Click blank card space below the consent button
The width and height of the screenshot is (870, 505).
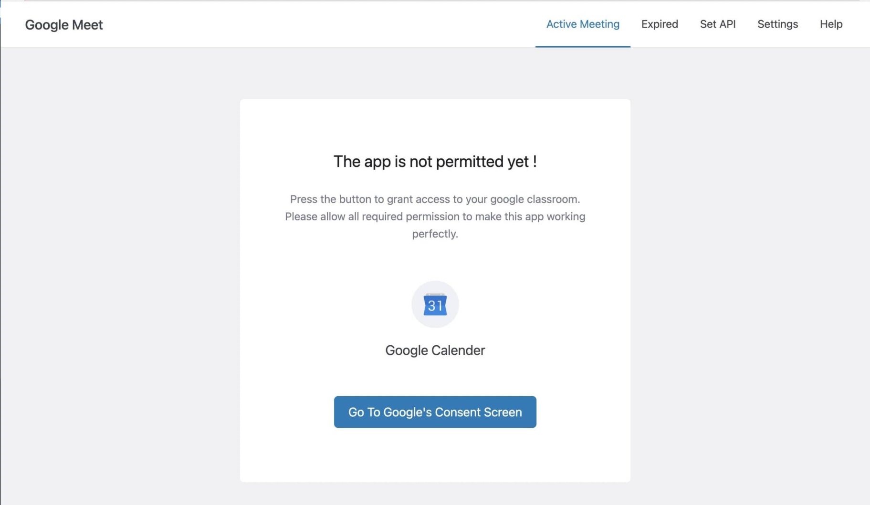click(x=435, y=455)
